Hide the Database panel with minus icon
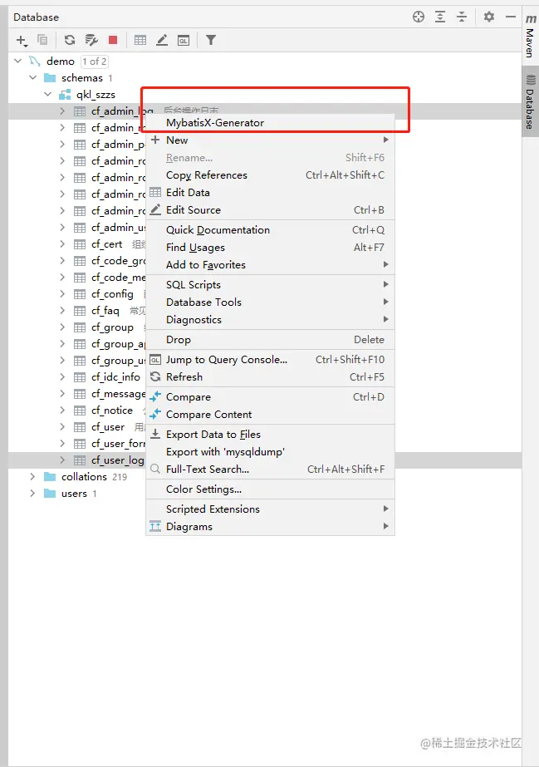This screenshot has width=539, height=767. coord(511,17)
